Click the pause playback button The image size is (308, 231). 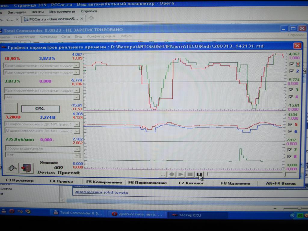(x=199, y=174)
